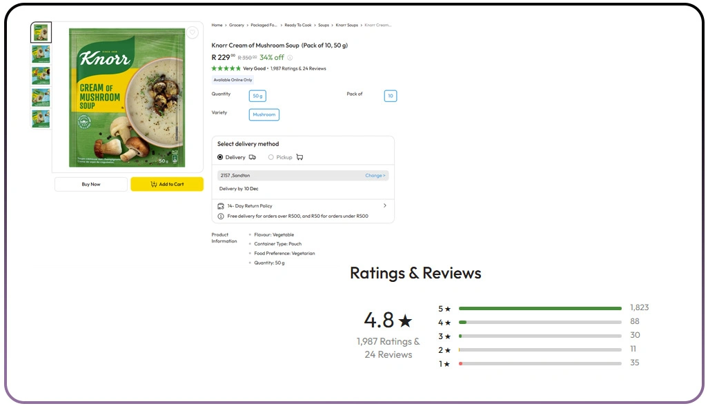Toggle the Mushroom variety chip
Viewport: 708px width, 406px height.
(264, 114)
